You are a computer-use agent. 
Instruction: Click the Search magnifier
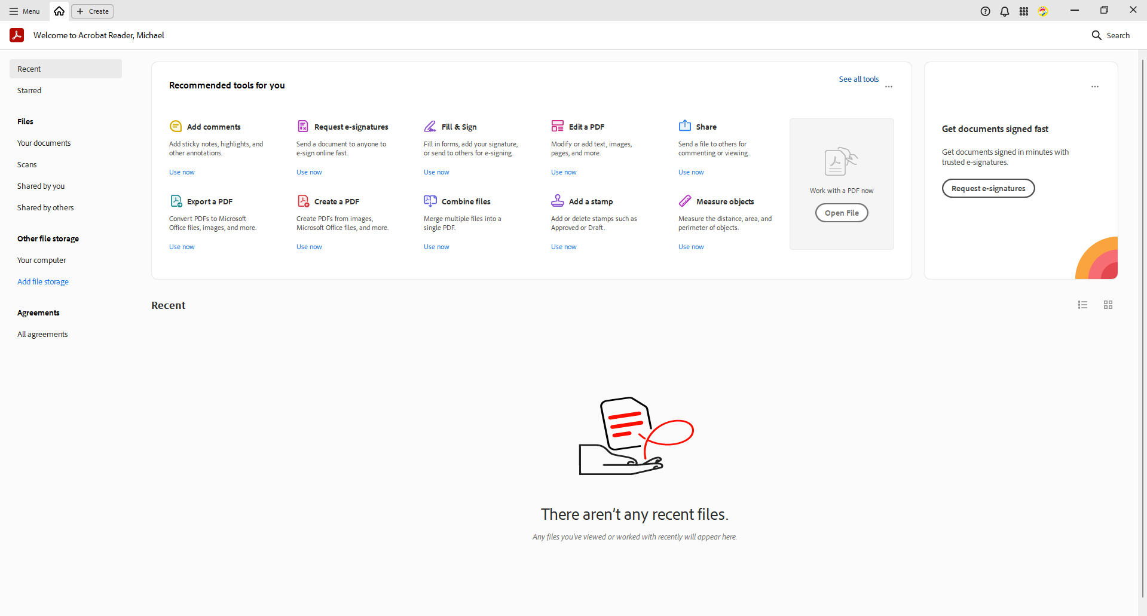pyautogui.click(x=1111, y=35)
